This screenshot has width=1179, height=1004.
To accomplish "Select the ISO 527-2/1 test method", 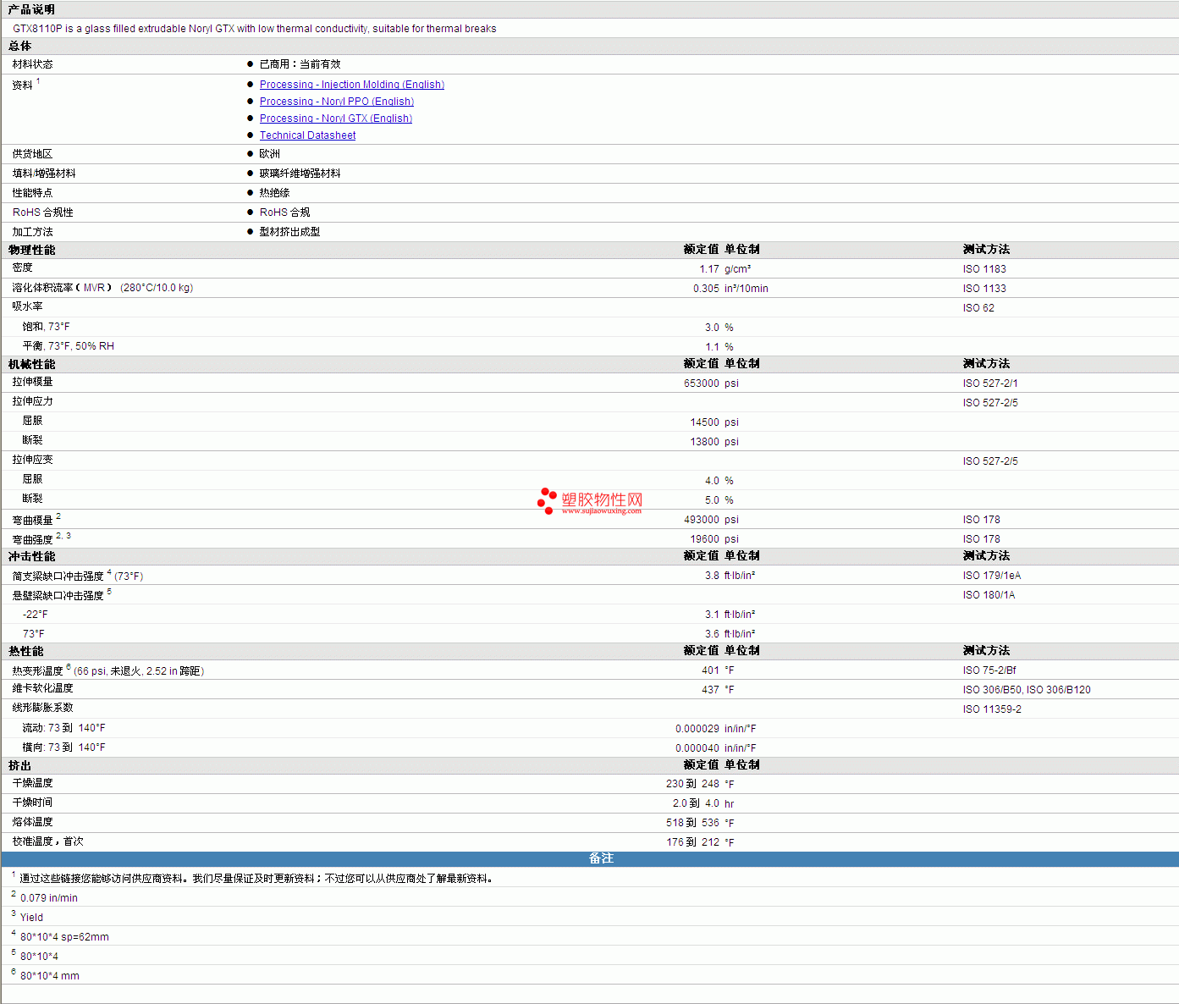I will click(990, 383).
